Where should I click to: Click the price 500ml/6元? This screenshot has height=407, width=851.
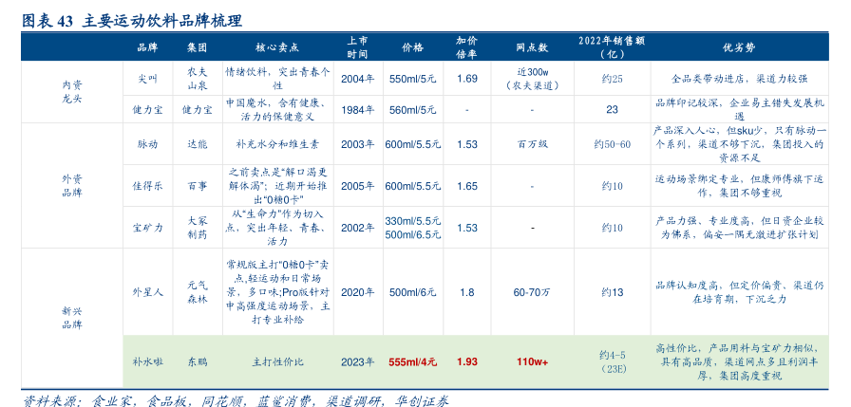point(412,292)
